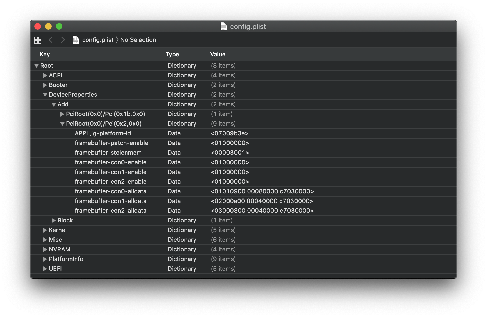Click the config.plist file icon in path bar
The width and height of the screenshot is (487, 318).
pos(76,40)
